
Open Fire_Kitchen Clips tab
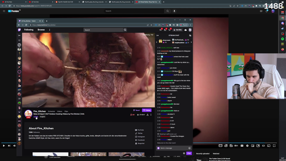coord(66,111)
